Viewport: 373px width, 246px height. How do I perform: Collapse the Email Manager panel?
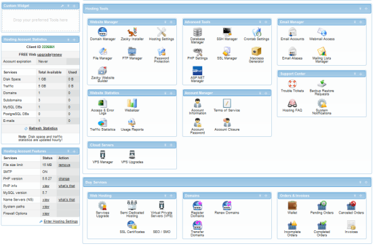click(x=355, y=22)
